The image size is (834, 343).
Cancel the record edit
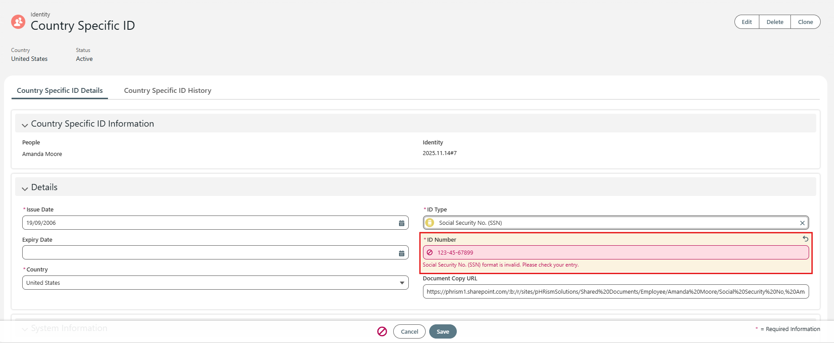409,331
